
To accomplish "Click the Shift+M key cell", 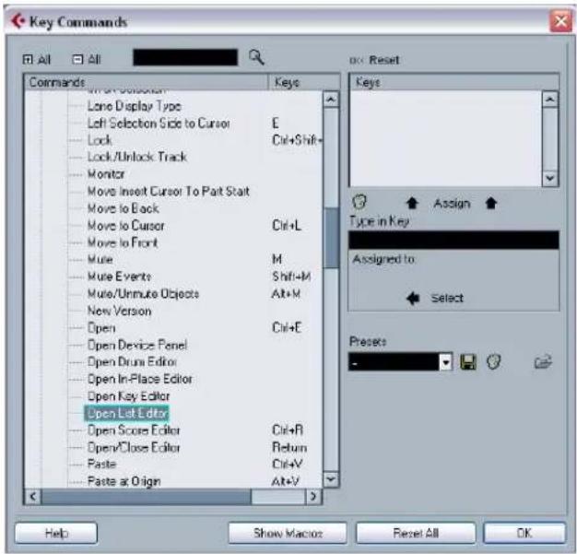I will coord(291,277).
